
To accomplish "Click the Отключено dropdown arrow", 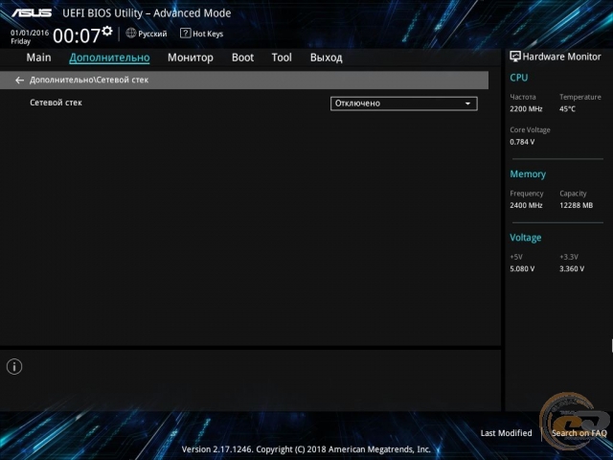I will (467, 103).
